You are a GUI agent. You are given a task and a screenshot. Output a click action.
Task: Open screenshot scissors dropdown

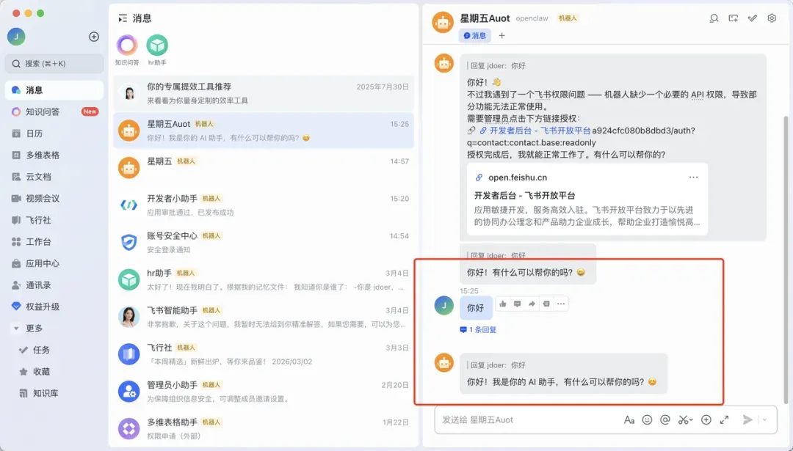click(x=686, y=419)
